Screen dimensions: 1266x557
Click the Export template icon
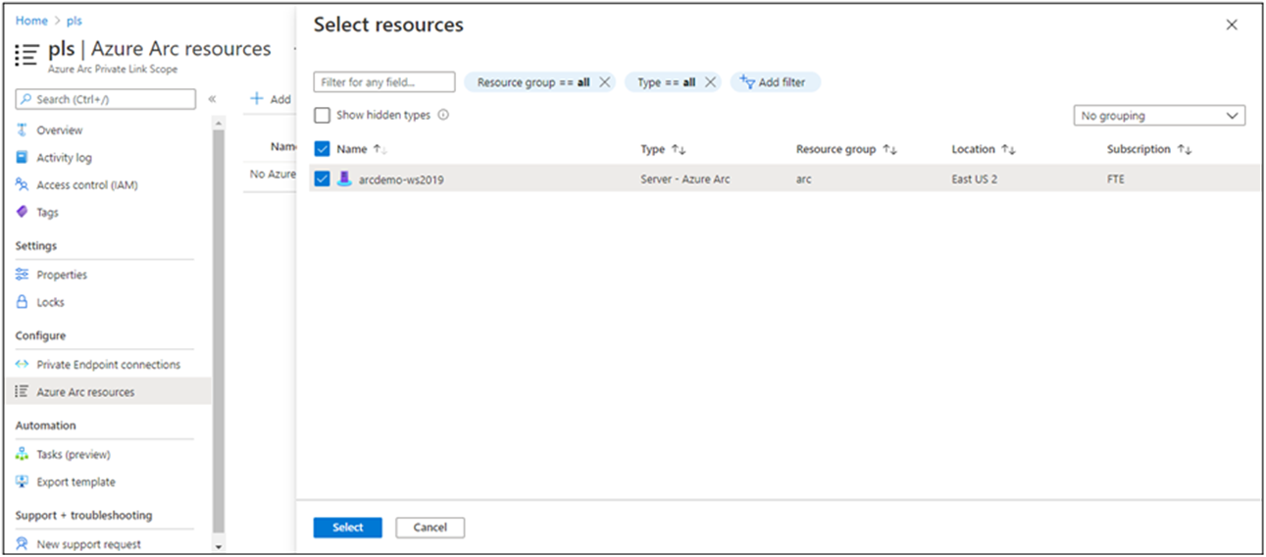[x=23, y=482]
